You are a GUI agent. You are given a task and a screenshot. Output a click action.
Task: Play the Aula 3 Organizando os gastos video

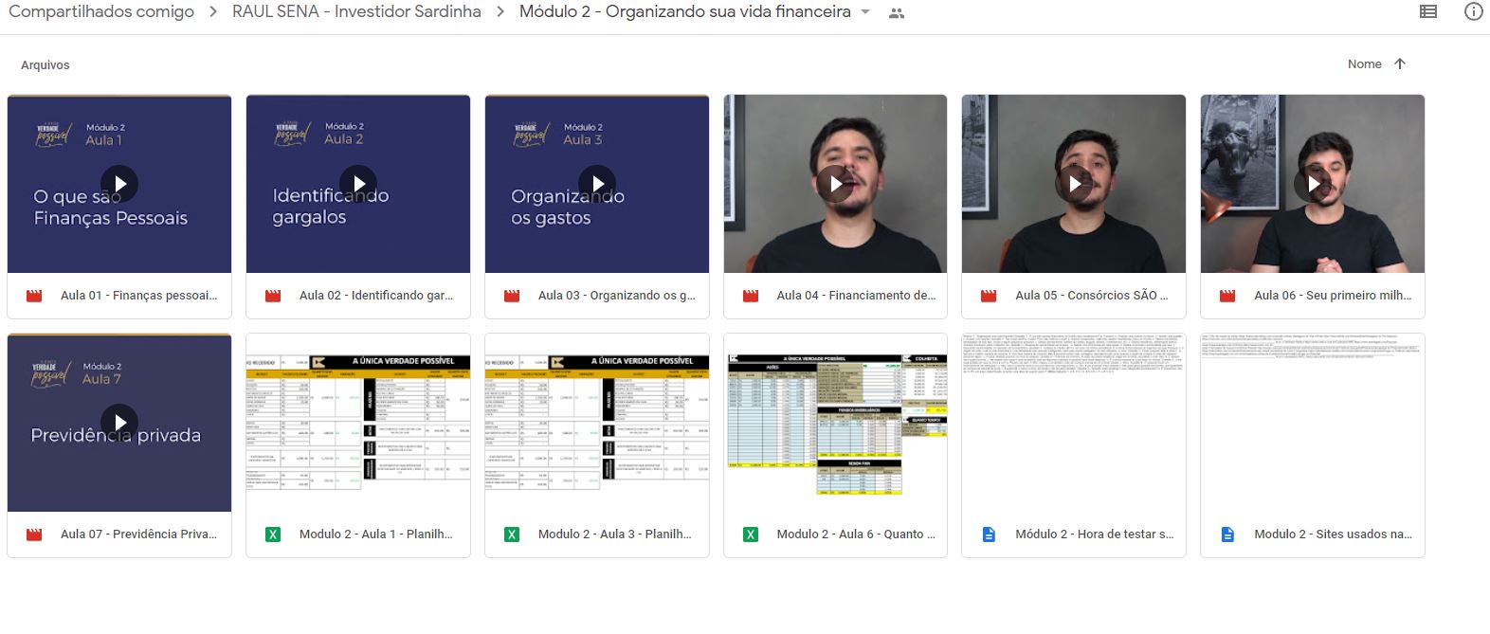597,184
